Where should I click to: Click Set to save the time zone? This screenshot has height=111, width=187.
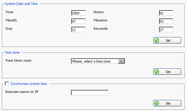pyautogui.click(x=167, y=72)
